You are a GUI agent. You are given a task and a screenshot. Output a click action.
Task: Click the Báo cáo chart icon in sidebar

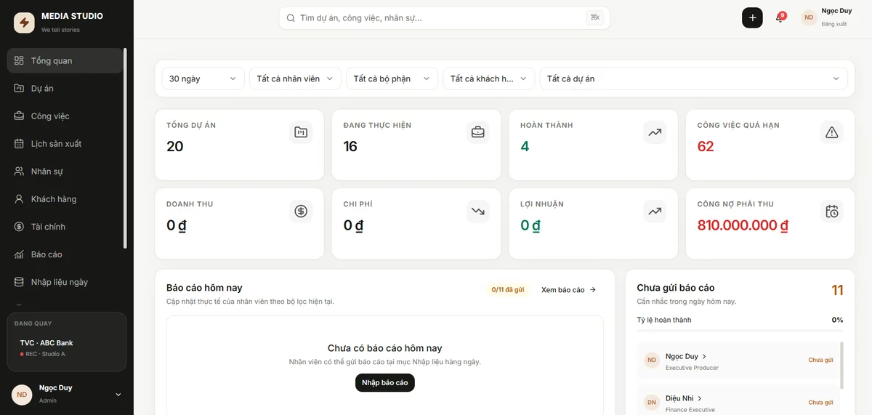pos(19,254)
